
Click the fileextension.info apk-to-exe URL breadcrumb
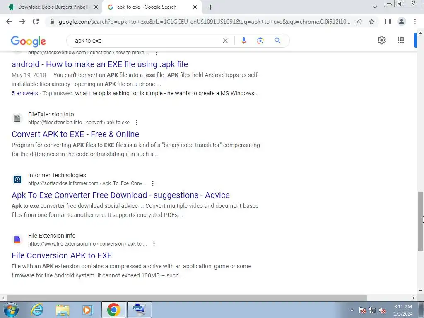[x=79, y=123]
